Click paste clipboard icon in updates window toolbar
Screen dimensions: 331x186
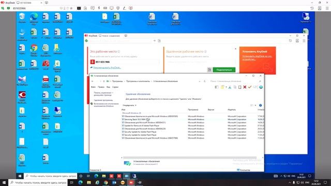tap(239, 87)
